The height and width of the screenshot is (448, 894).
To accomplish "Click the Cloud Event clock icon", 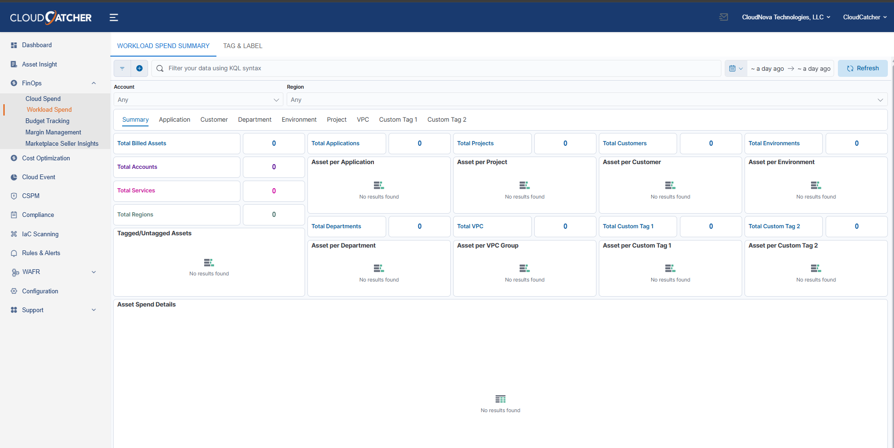I will point(14,177).
